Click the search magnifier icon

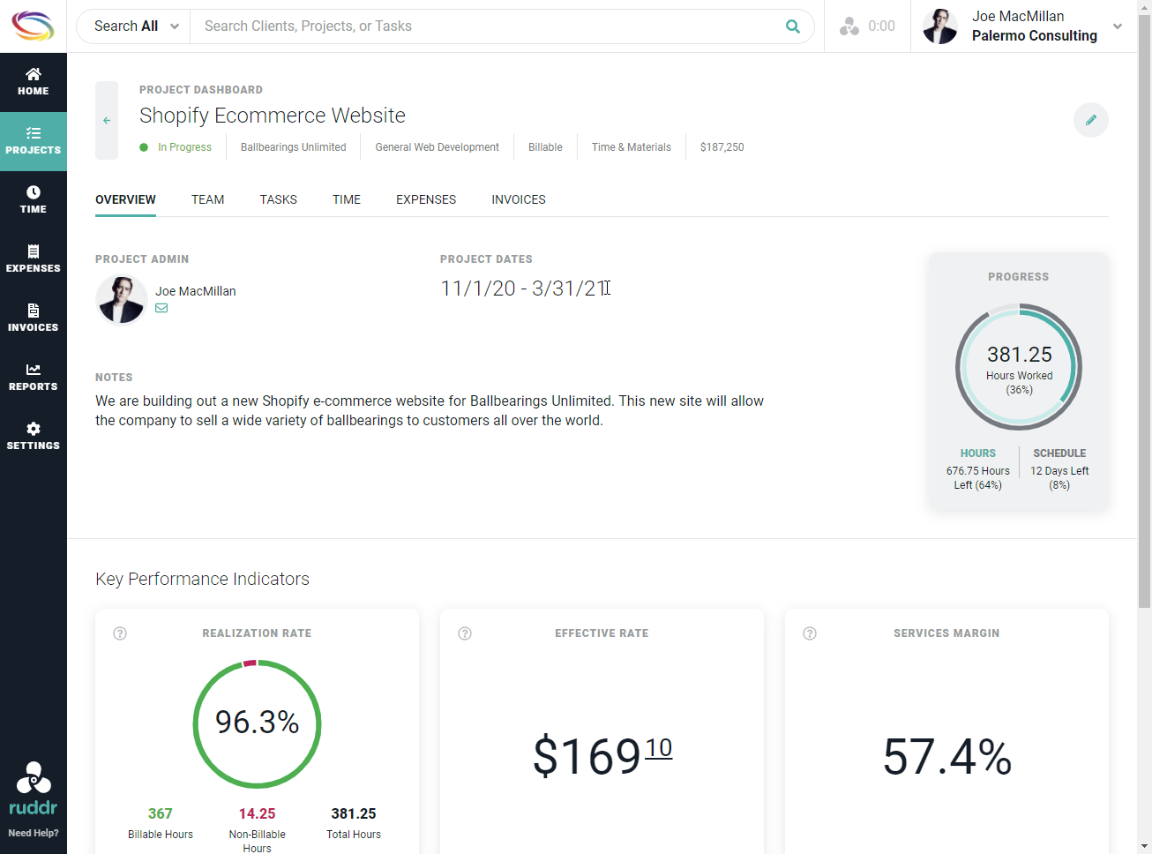click(792, 26)
